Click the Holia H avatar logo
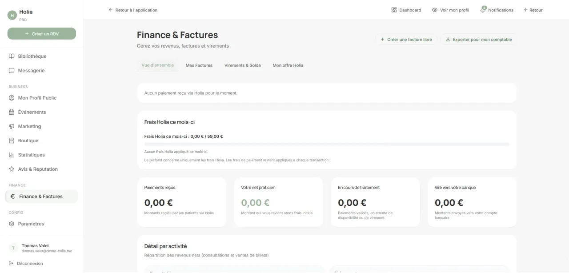The image size is (569, 273). click(12, 15)
